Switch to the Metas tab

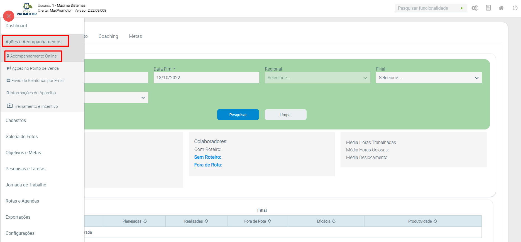(x=135, y=36)
